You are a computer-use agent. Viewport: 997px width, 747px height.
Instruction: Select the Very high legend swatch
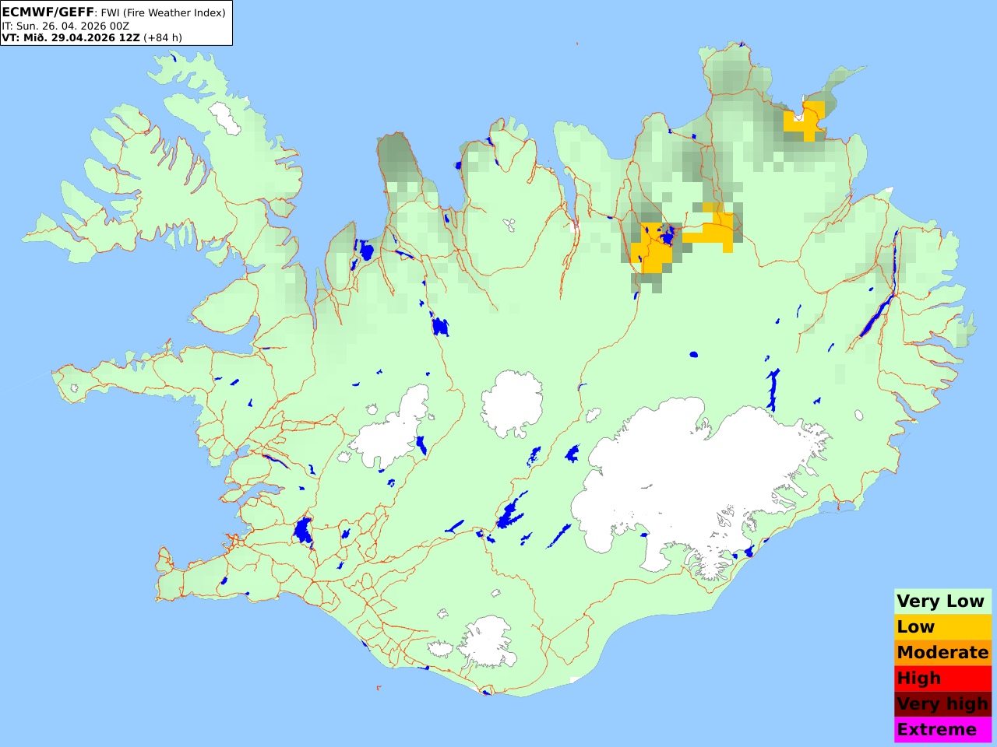[942, 703]
